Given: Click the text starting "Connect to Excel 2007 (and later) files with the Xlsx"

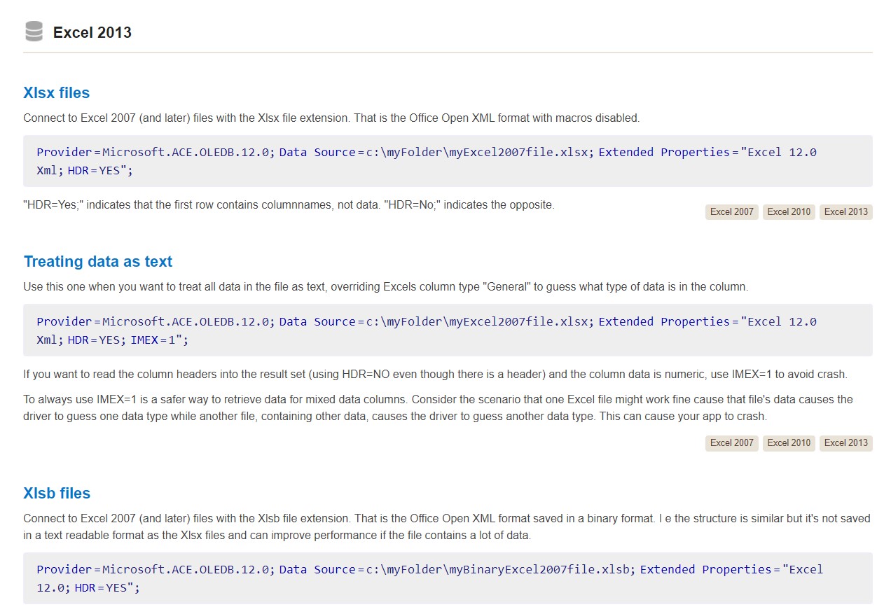Looking at the screenshot, I should [331, 118].
